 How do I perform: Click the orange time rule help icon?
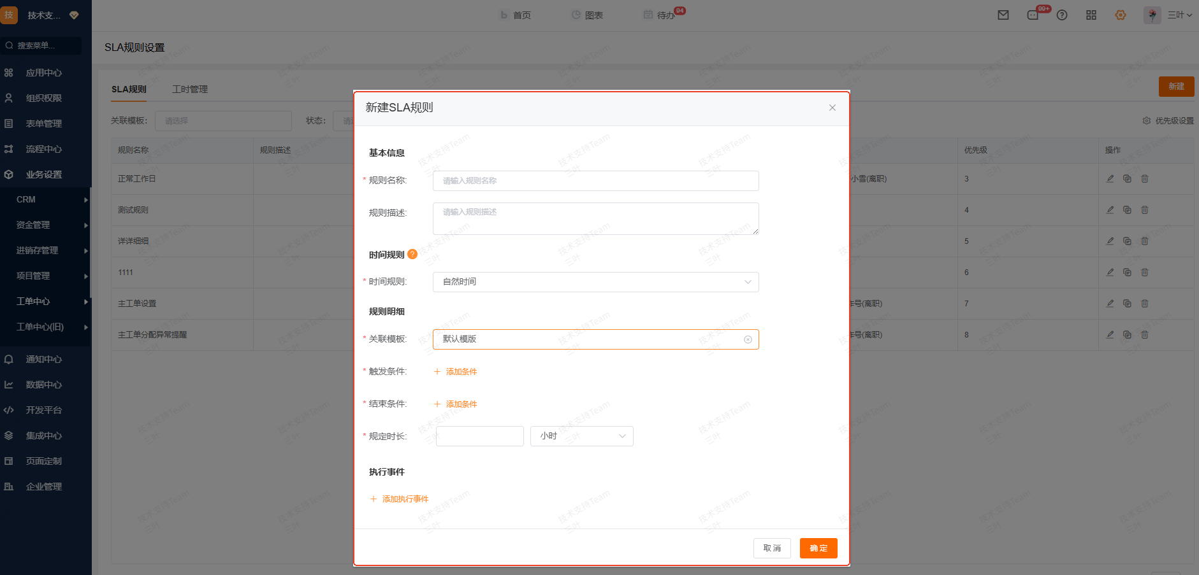click(412, 254)
